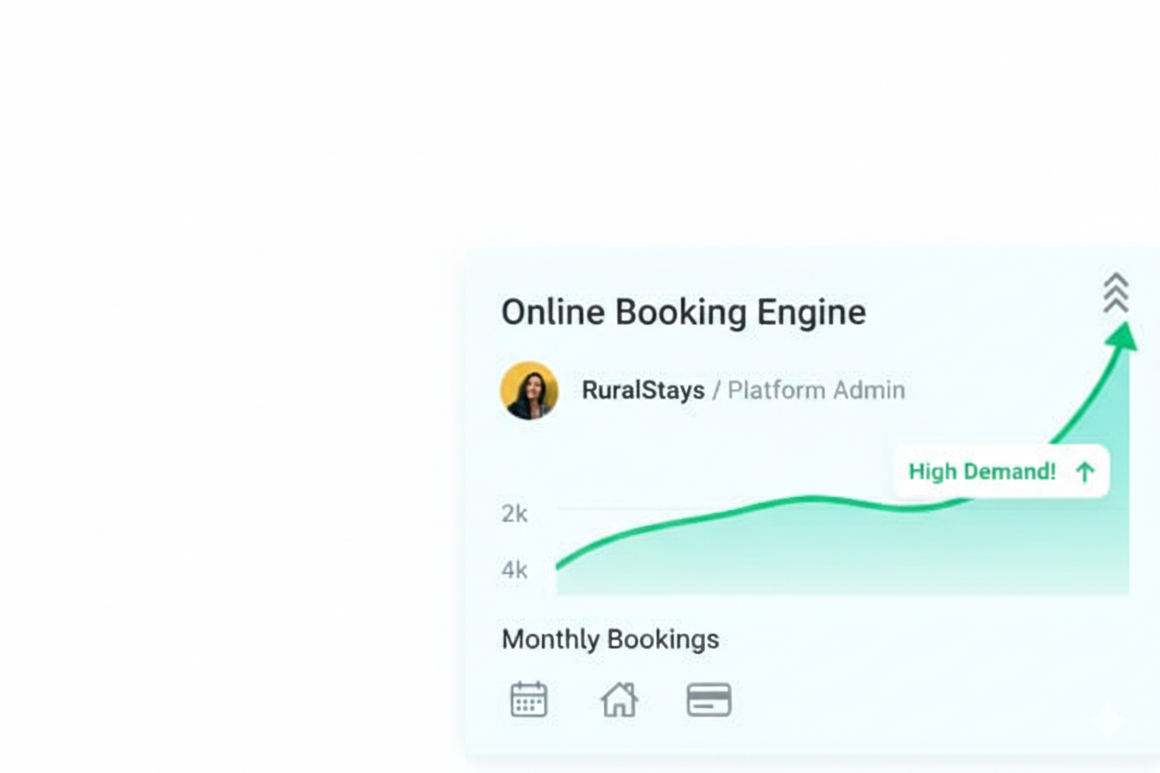Click the trend line's mid-chart crest
The image size is (1160, 773).
coord(813,499)
